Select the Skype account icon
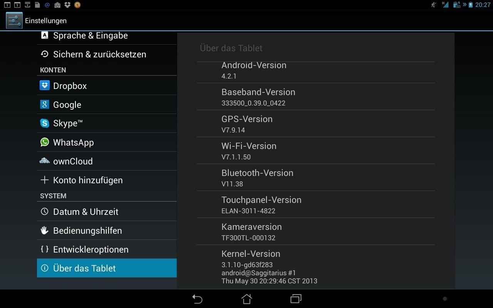The image size is (493, 308). pos(45,123)
